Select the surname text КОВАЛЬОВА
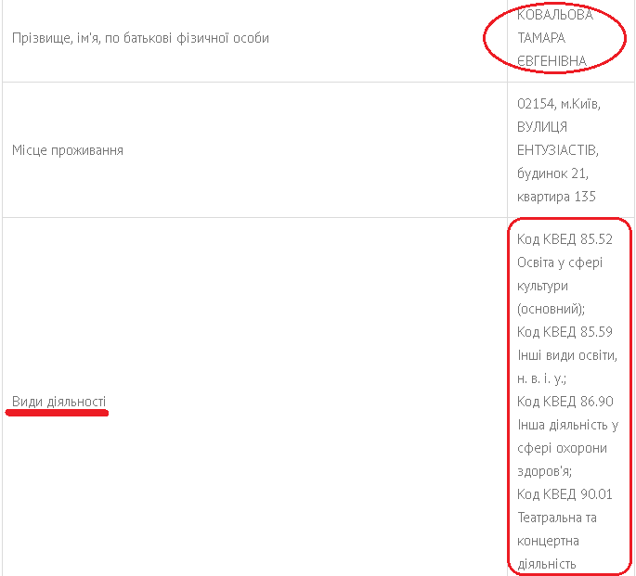This screenshot has width=636, height=576. [x=555, y=15]
